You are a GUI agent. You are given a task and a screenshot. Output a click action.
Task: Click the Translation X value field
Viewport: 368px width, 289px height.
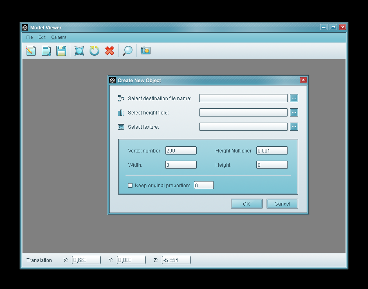86,260
